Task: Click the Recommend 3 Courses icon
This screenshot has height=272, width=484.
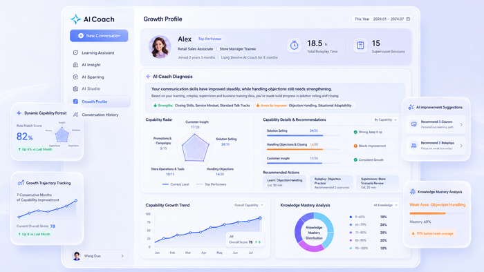Action: [x=413, y=124]
